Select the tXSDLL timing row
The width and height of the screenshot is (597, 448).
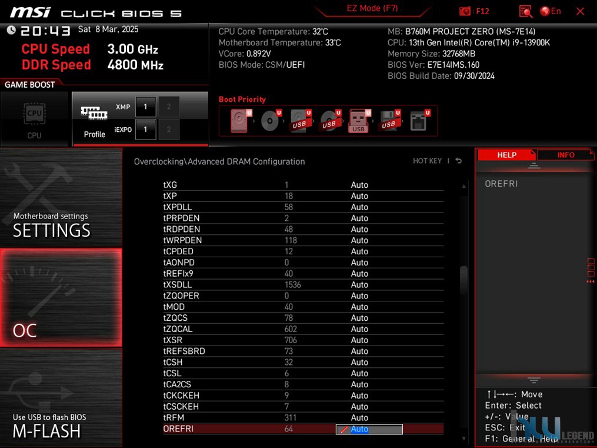click(x=303, y=284)
